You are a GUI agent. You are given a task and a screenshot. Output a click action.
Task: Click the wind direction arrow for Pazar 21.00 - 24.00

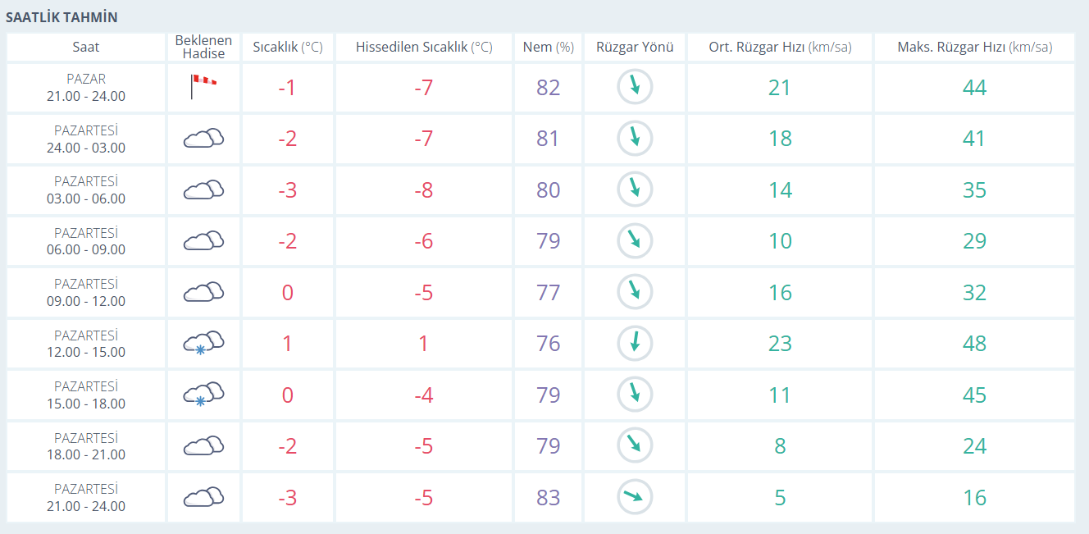click(634, 87)
